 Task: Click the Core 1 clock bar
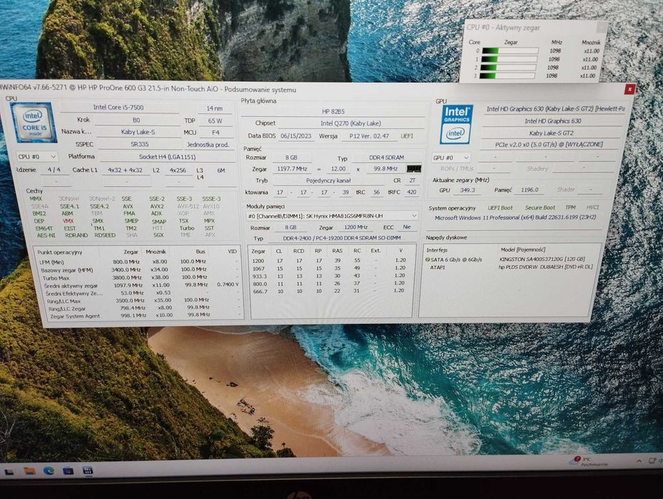point(510,59)
